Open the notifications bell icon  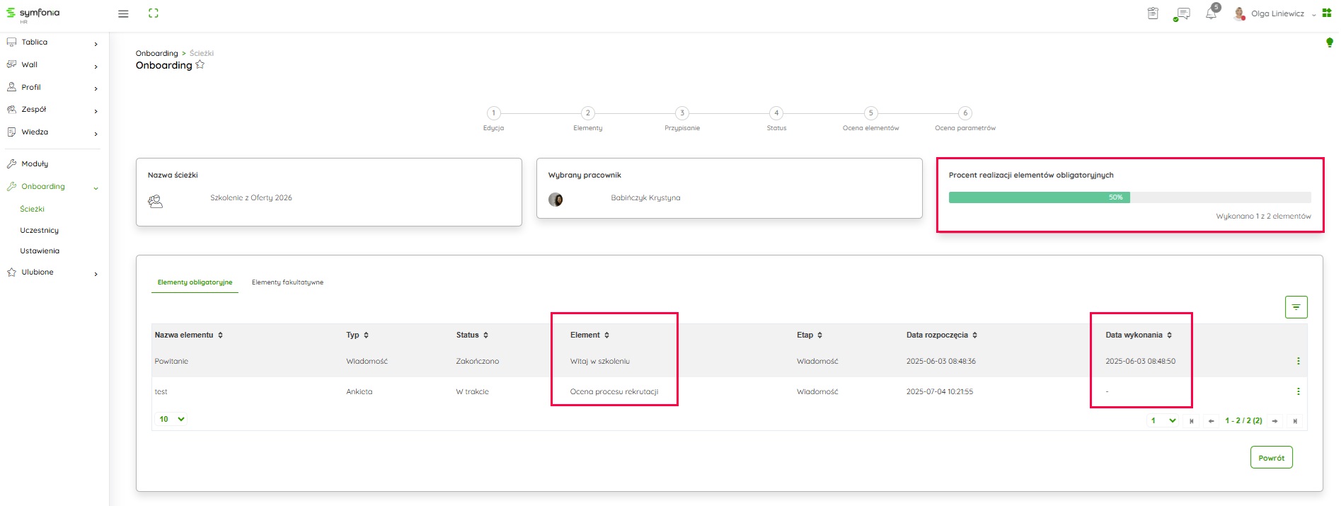coord(1211,14)
